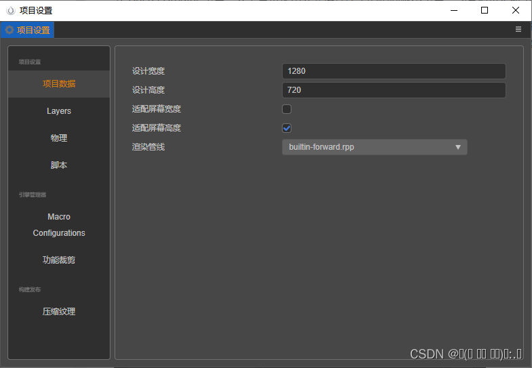Click the 适配屏幕高度 label

coord(157,128)
